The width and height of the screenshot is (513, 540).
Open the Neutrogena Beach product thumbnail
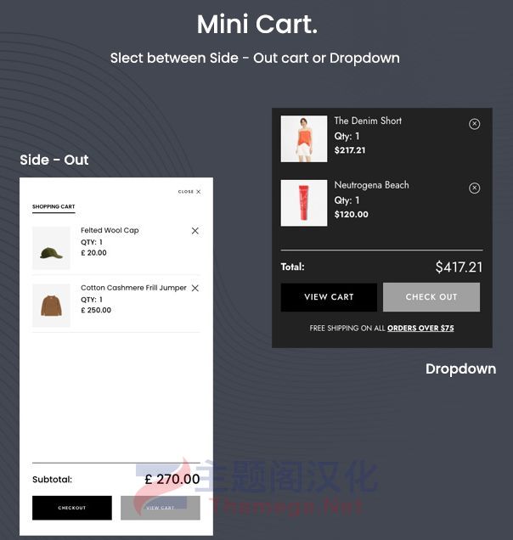click(x=304, y=203)
